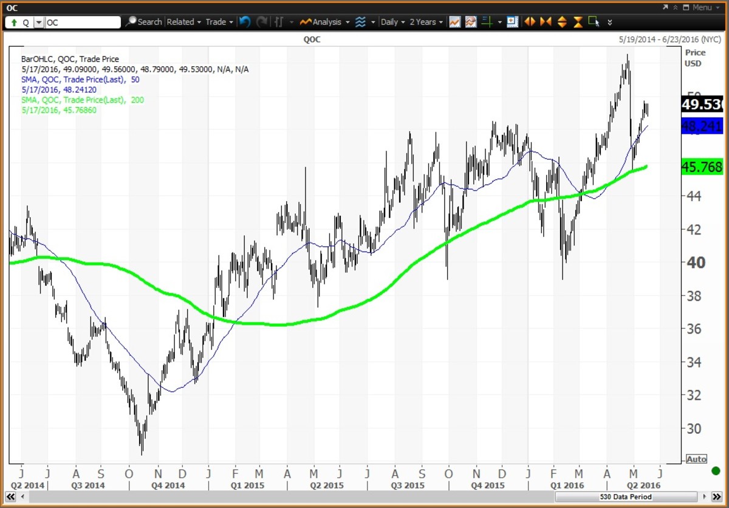Click the line chart icon after 2 Years
The height and width of the screenshot is (508, 729).
click(454, 22)
